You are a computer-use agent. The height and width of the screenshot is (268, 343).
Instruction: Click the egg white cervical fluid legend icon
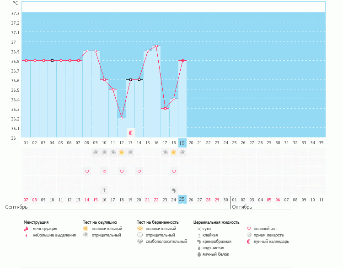(199, 254)
